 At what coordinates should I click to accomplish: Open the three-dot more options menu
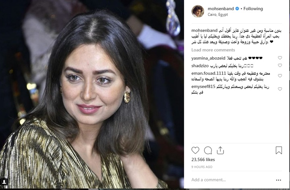(x=279, y=180)
